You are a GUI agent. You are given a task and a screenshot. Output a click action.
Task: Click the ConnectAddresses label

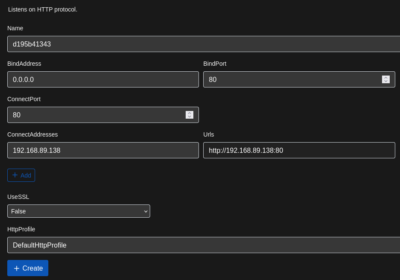click(x=33, y=134)
